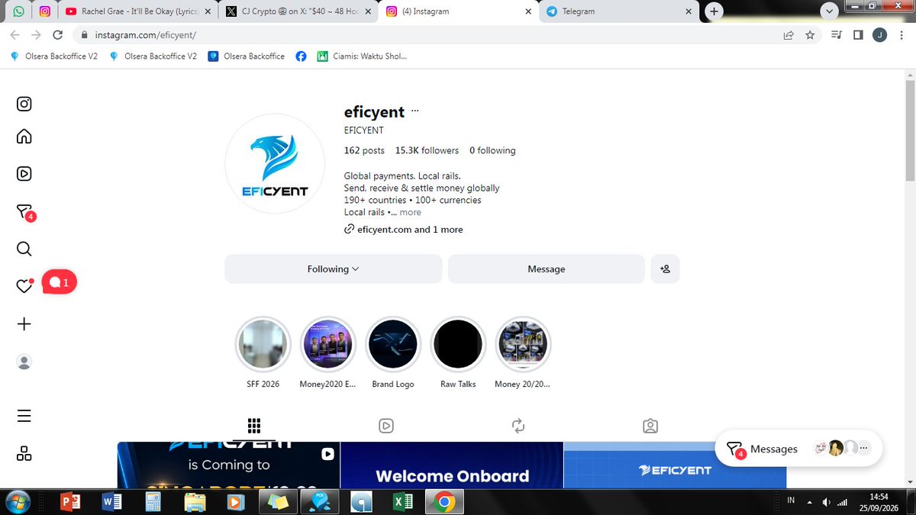This screenshot has height=515, width=916.
Task: Open Search in the sidebar
Action: pos(24,249)
